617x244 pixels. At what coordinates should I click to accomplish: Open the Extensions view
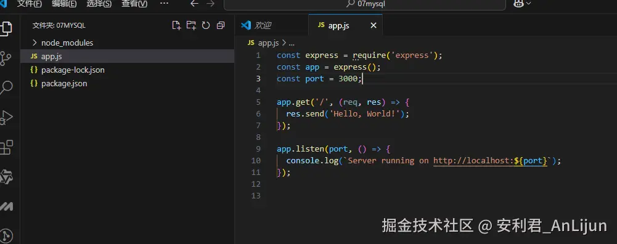(6, 148)
